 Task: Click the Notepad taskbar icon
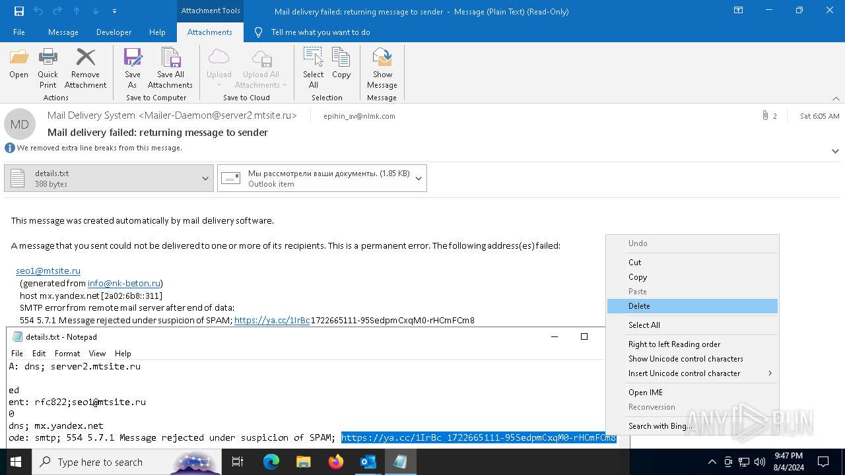(x=400, y=462)
